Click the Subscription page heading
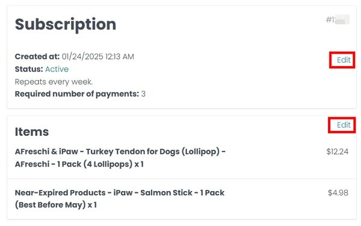This screenshot has height=226, width=361. 66,25
